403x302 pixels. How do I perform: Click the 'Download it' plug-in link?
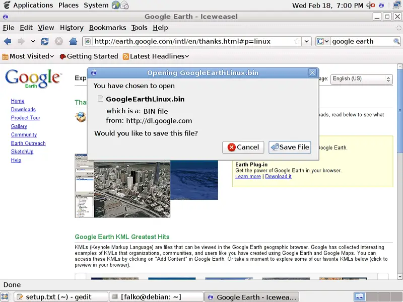(279, 177)
